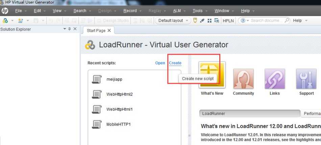Open the ALM menu
Image resolution: width=321 pixels, height=145 pixels.
177,11
